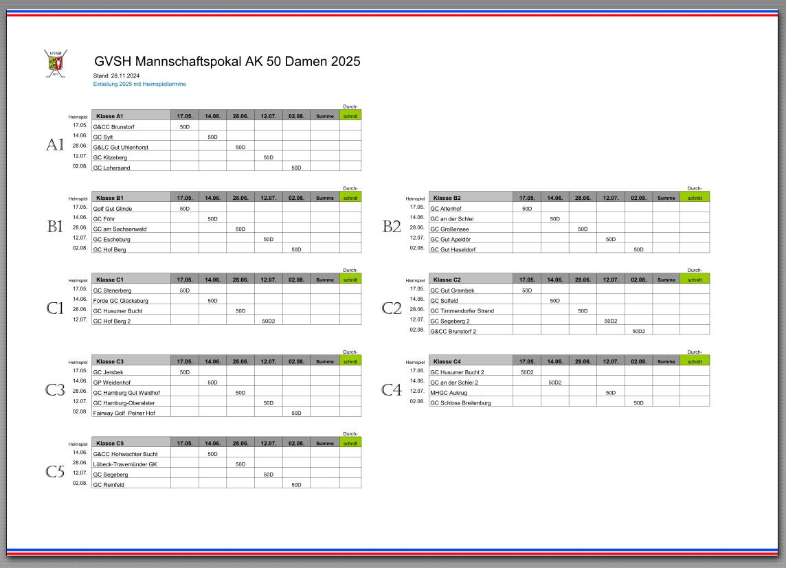Select the 'Förde GC Glücksburg' cell

click(131, 300)
